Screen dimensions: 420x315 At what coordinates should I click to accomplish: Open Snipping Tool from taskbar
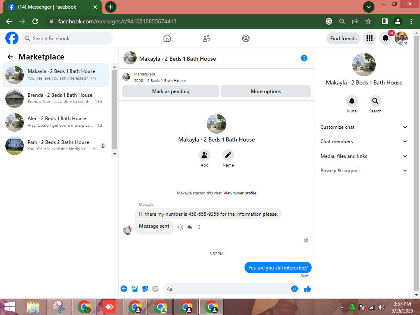point(59,307)
